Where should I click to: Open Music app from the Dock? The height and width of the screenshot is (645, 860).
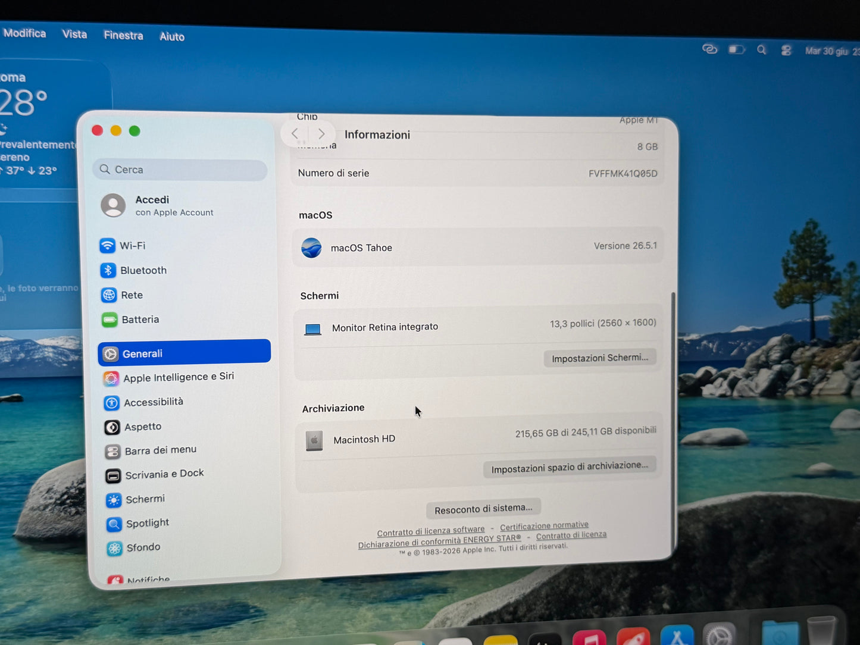point(589,638)
